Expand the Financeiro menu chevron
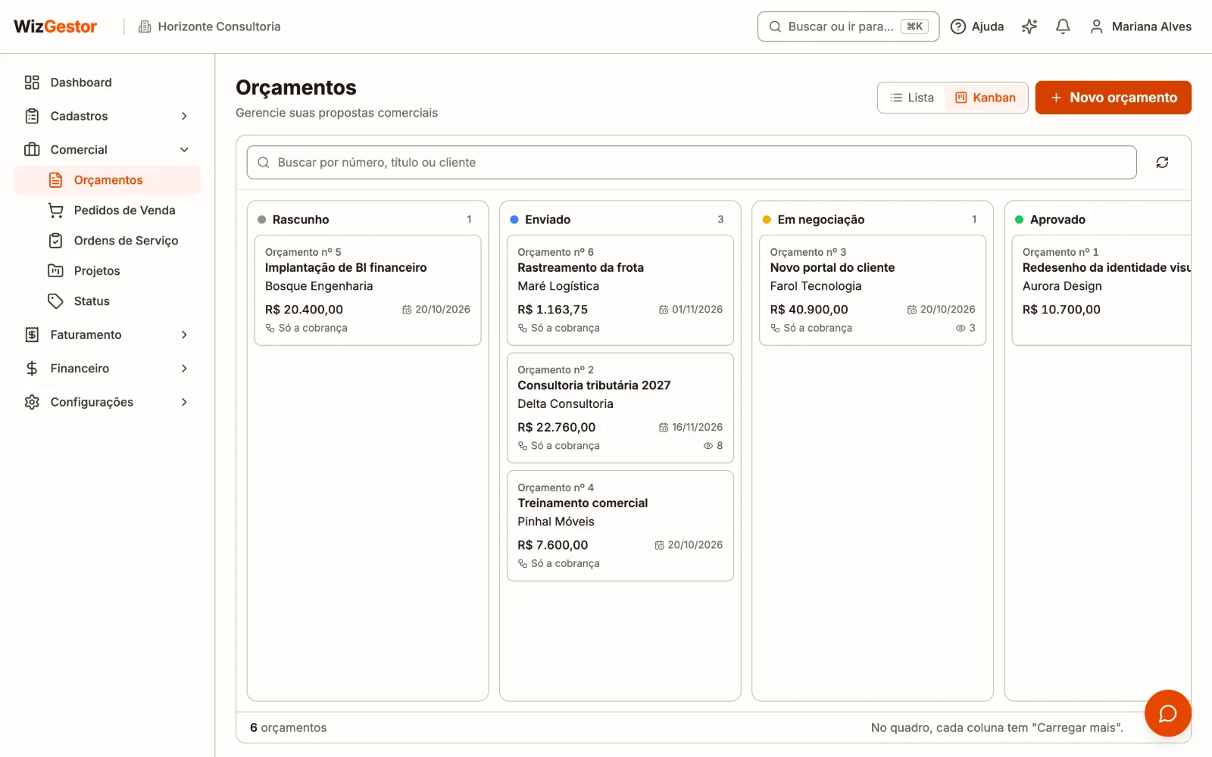 point(184,369)
